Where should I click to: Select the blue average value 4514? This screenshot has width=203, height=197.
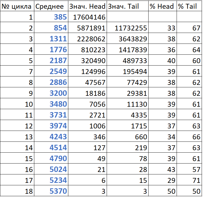point(58,148)
